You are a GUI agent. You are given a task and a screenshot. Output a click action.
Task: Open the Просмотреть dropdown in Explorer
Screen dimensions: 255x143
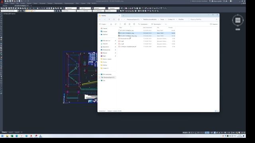coord(156,24)
